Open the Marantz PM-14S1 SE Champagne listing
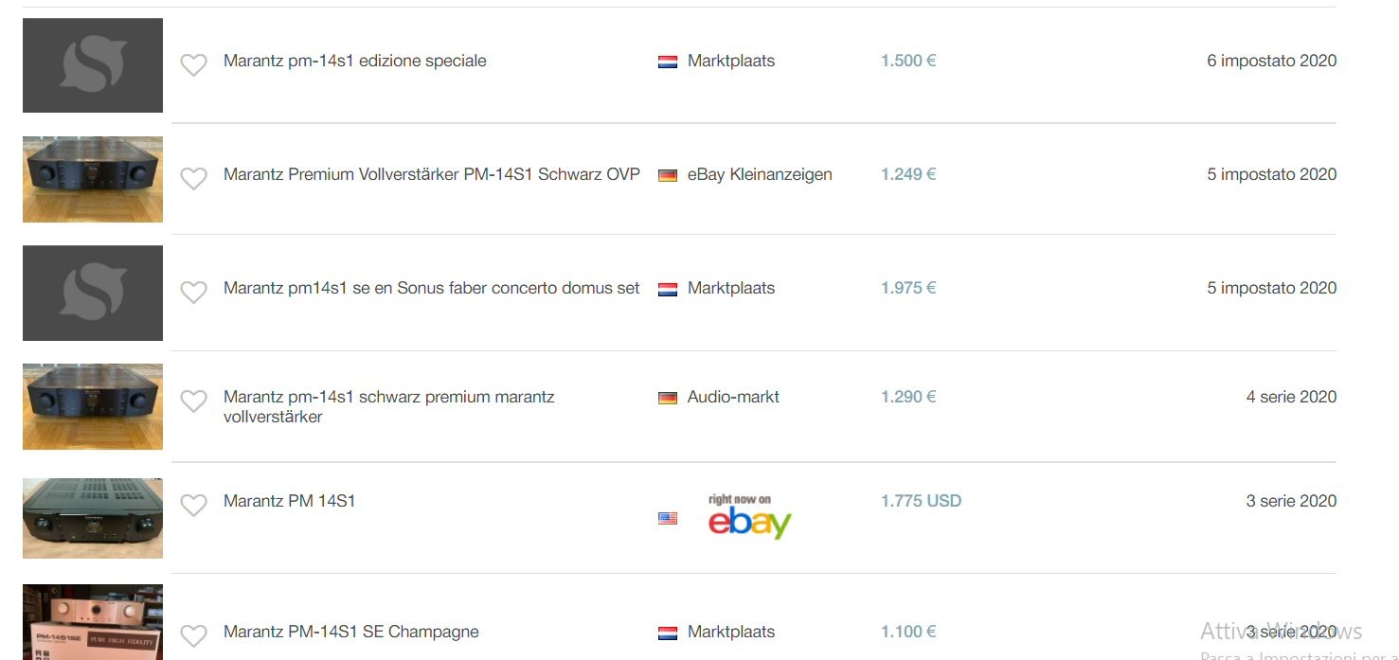 (x=350, y=632)
